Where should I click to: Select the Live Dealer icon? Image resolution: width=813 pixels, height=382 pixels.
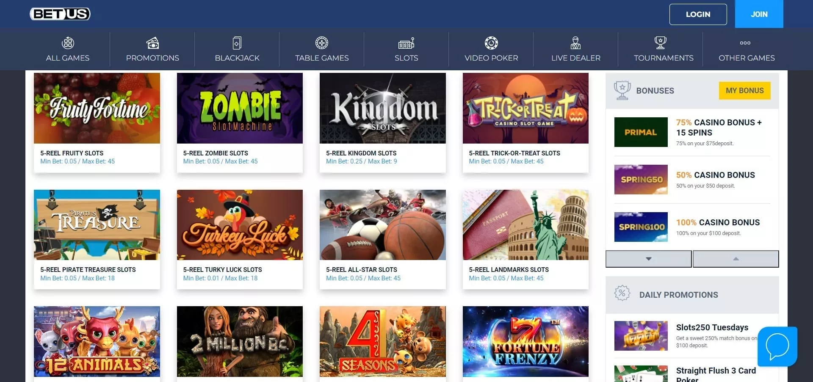(x=575, y=43)
